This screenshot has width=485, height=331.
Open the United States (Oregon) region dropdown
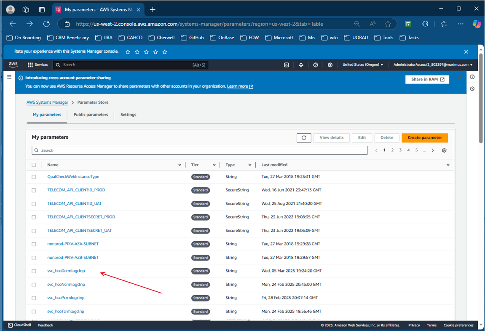tap(363, 65)
